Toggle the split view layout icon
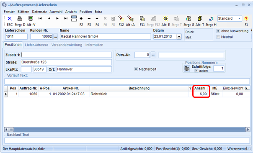Screen dimensions: 253x153 click(74, 18)
